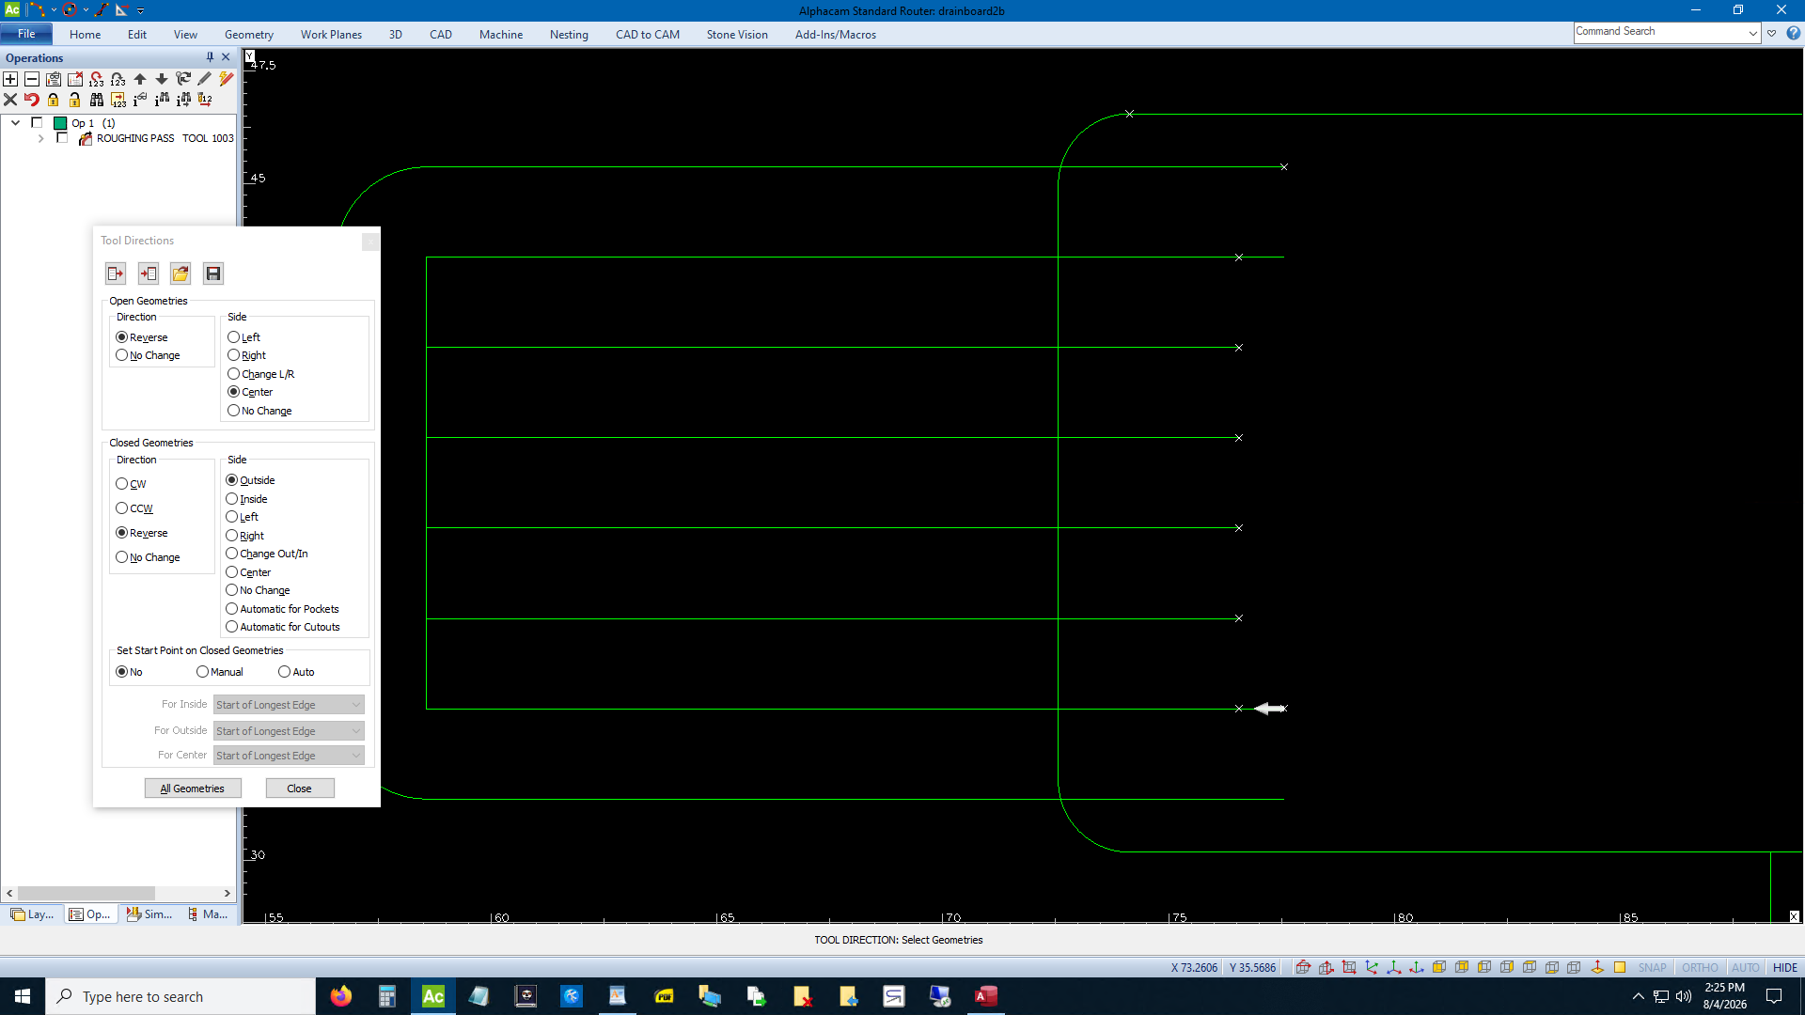The height and width of the screenshot is (1015, 1805).
Task: Collapse the Op 1 tree node
Action: click(x=16, y=123)
